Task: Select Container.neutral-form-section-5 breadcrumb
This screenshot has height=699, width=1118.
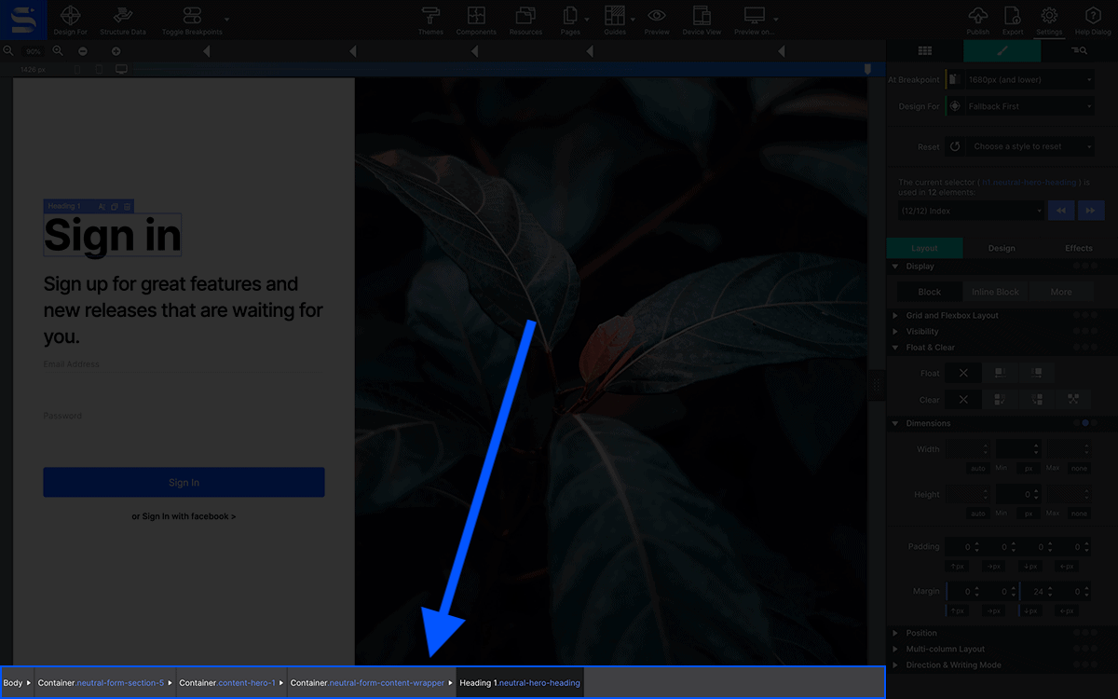Action: [x=104, y=683]
